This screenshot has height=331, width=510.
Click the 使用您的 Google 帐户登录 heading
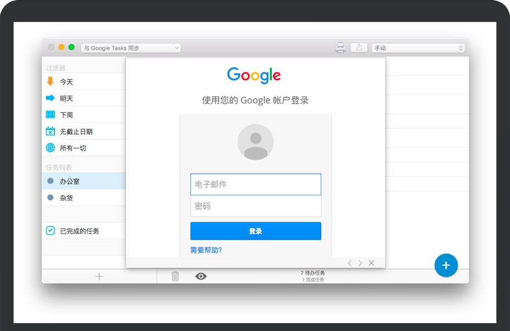click(255, 100)
